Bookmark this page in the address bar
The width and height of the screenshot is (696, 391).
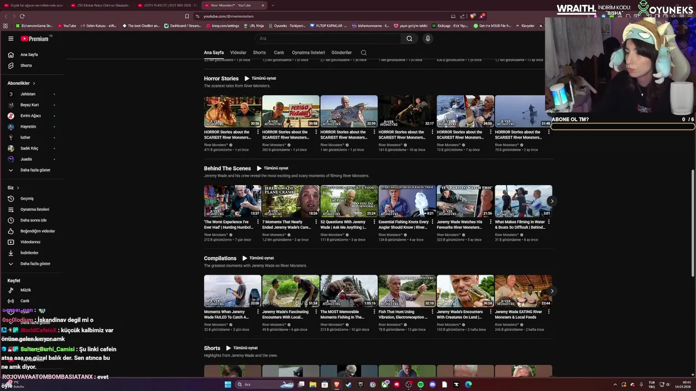pyautogui.click(x=187, y=16)
